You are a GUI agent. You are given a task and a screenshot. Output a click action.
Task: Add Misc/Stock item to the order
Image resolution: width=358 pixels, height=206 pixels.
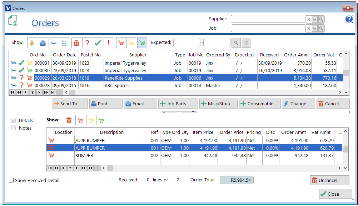(218, 104)
